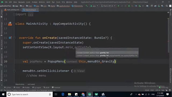The height and width of the screenshot is (97, 172).
Task: Open the Build Variants side panel
Action: click(x=2, y=75)
